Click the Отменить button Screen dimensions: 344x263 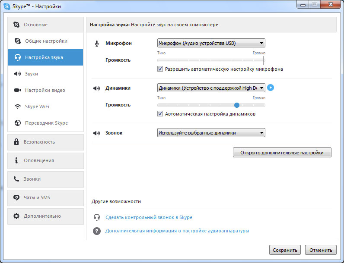[321, 250]
